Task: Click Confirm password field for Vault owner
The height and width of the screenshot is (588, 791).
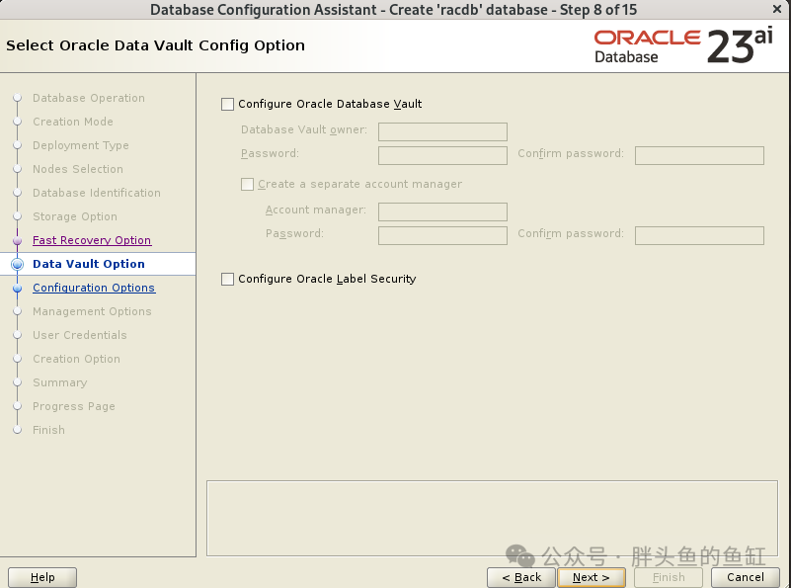Action: coord(699,155)
